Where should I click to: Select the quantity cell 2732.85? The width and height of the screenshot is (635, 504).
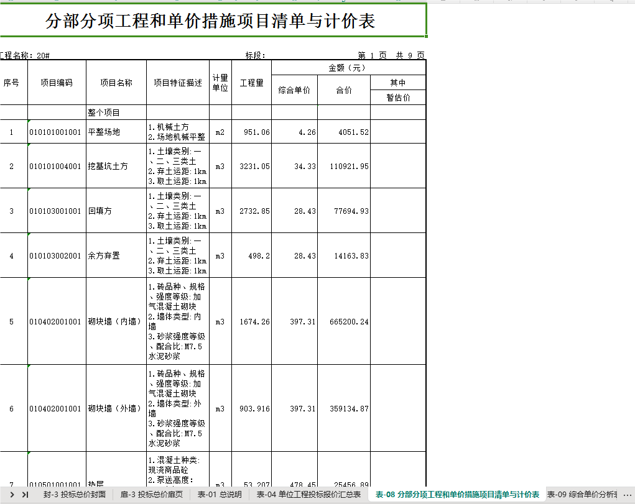pyautogui.click(x=251, y=211)
